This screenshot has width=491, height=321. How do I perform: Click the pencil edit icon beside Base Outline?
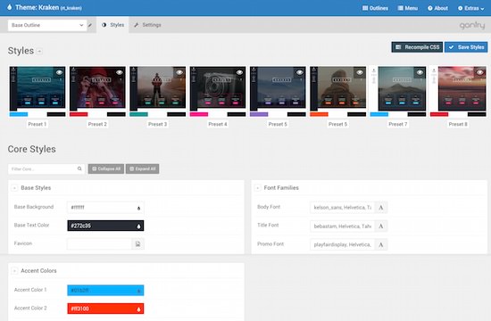[90, 25]
